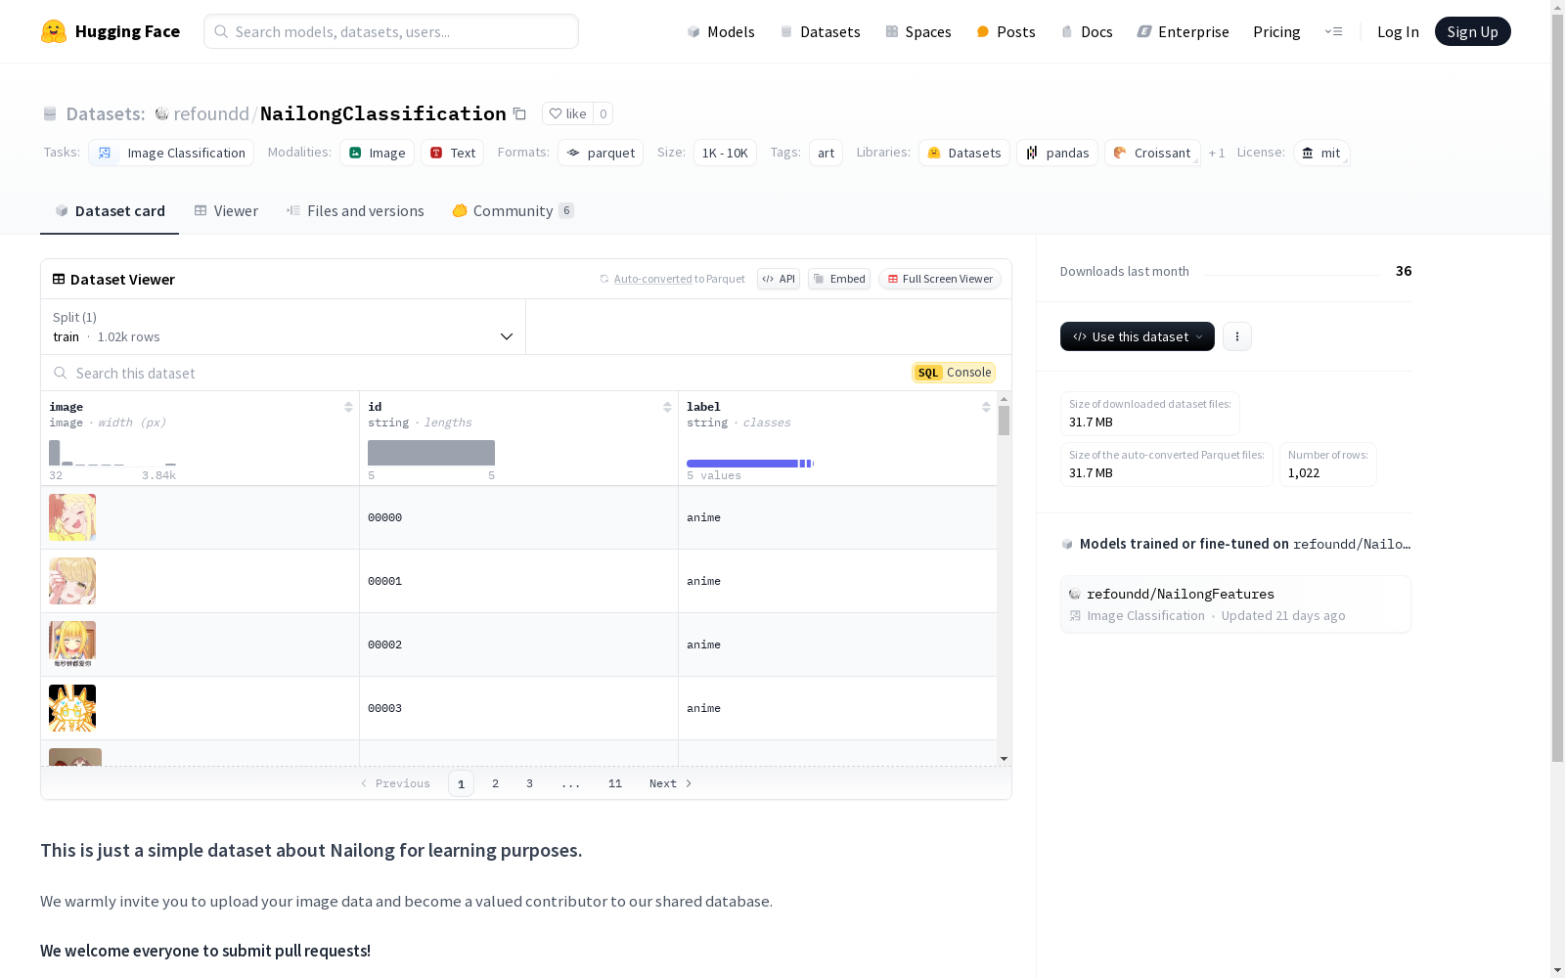Open the Models page
The height and width of the screenshot is (978, 1565).
coord(721,31)
